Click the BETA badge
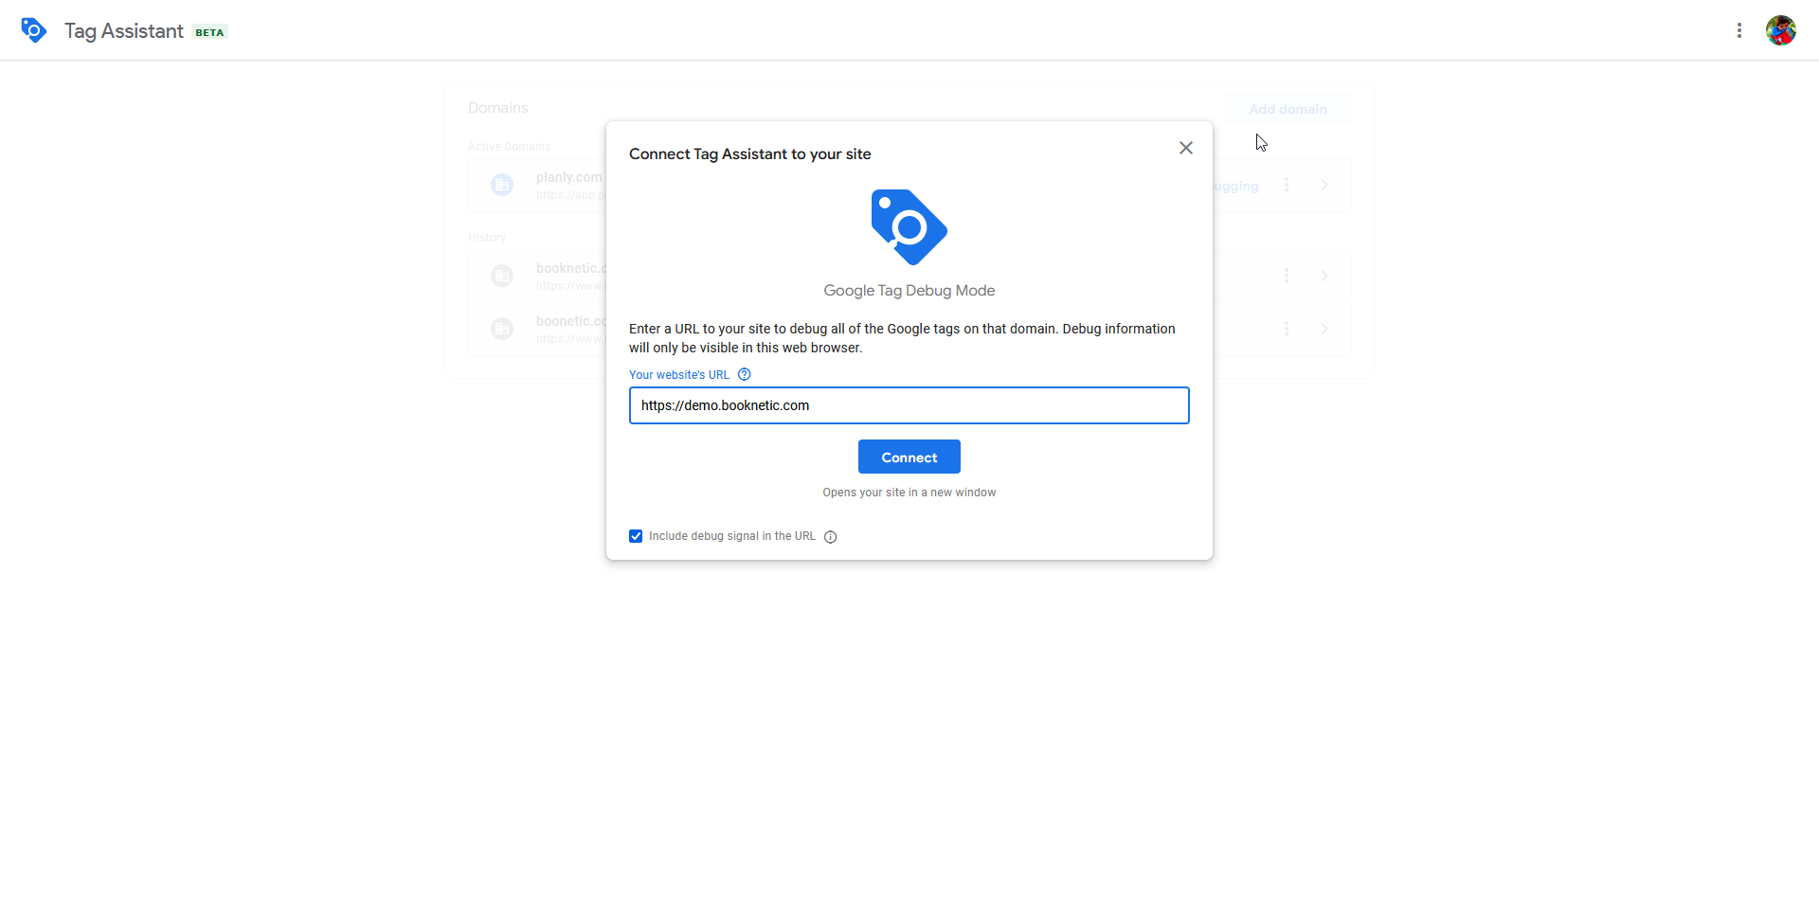1819x897 pixels. pos(209,32)
